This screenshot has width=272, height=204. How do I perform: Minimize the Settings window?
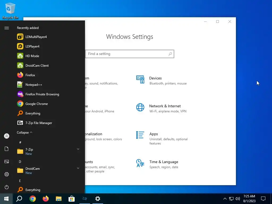(205, 22)
